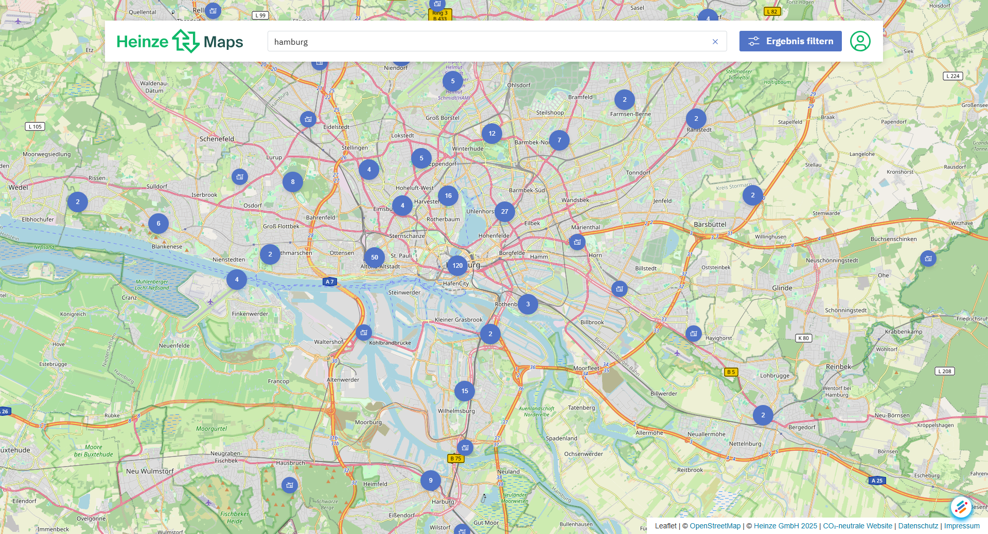Screen dimensions: 988x534
Task: Open the CO₂-neutrale Website link
Action: pos(858,526)
